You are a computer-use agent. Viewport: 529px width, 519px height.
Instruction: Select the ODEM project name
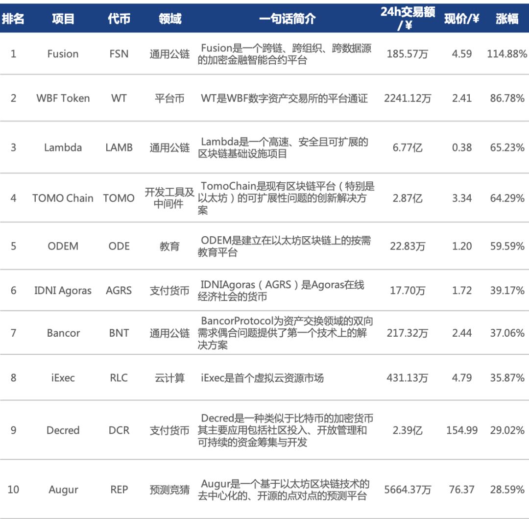pyautogui.click(x=63, y=246)
